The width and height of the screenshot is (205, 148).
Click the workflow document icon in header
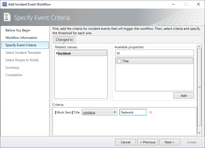pos(7,17)
